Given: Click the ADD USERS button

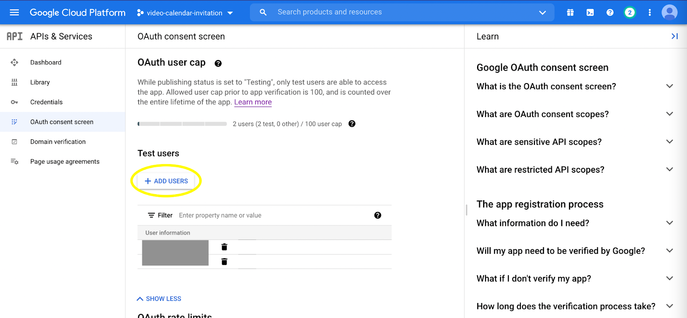Looking at the screenshot, I should (166, 181).
